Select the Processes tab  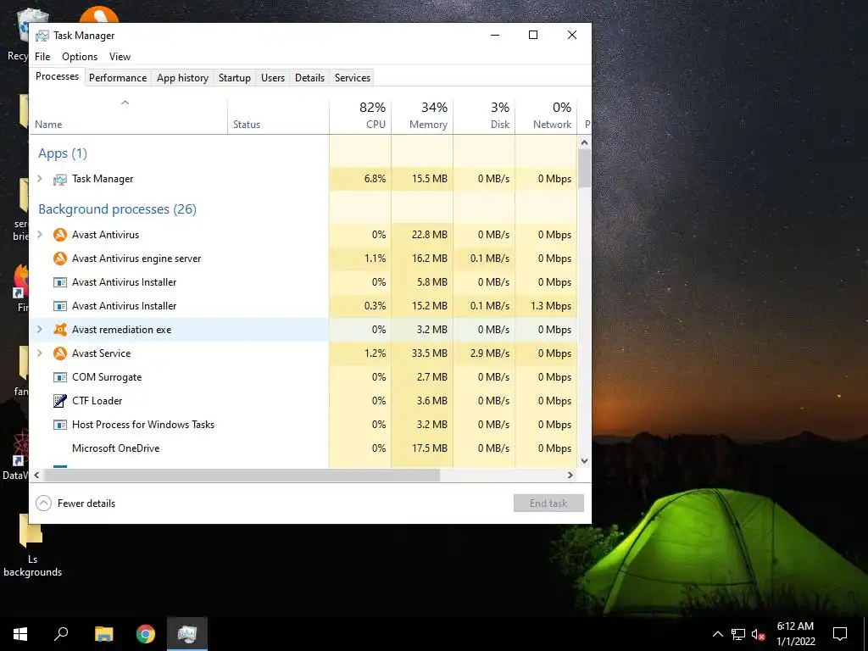click(57, 76)
